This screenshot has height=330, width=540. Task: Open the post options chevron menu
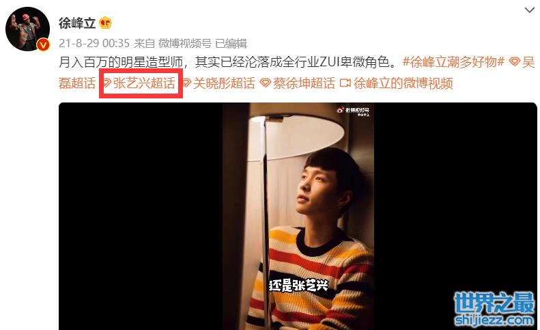click(x=529, y=10)
